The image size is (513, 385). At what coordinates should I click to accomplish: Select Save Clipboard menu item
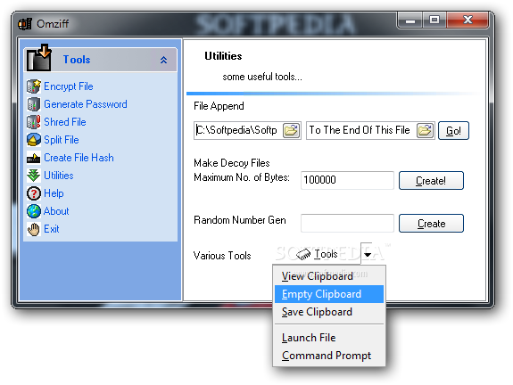pos(329,312)
